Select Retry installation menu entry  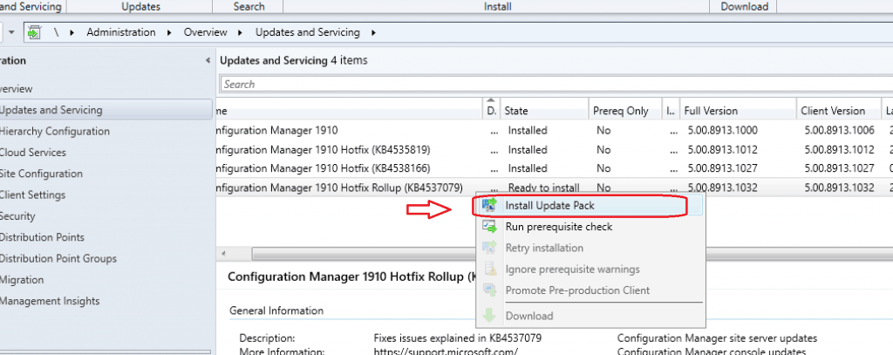click(x=590, y=248)
